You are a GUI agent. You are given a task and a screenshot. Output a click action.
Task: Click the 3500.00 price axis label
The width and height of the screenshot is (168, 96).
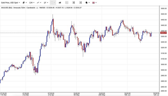coord(164,14)
